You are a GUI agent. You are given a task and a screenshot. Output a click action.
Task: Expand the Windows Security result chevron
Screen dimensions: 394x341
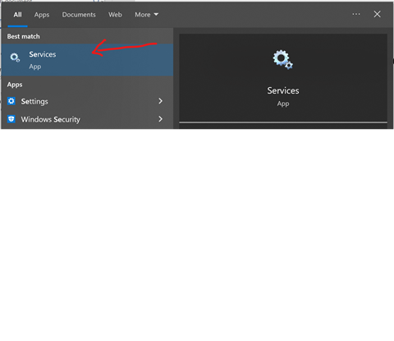pos(161,119)
